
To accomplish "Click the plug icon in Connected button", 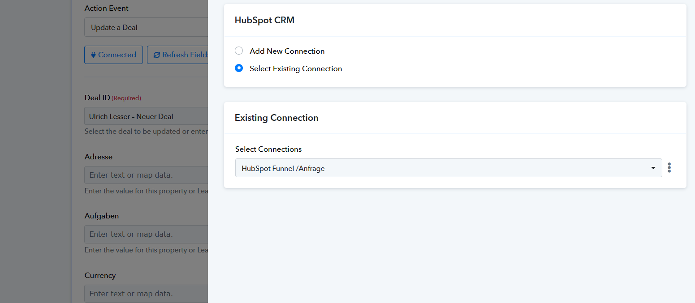I will (93, 55).
